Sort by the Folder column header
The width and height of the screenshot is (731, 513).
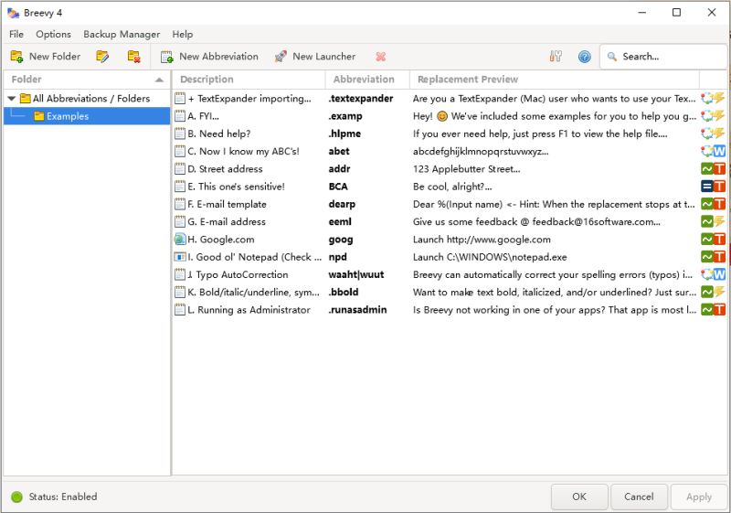[87, 80]
